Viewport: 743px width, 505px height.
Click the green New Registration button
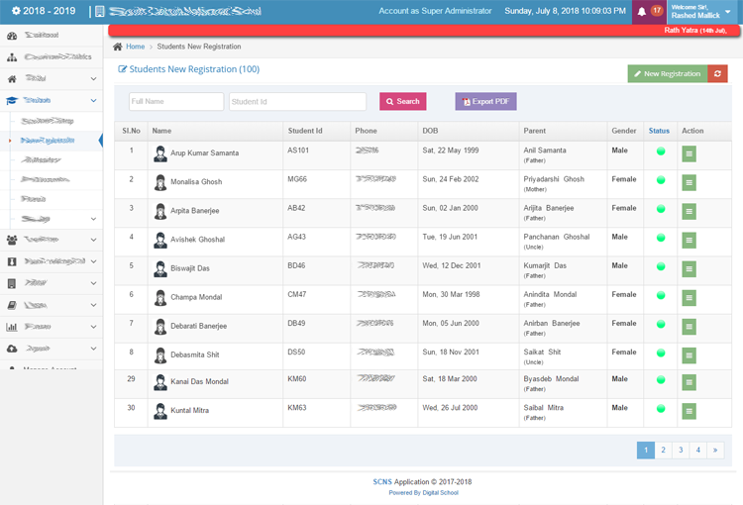(x=666, y=73)
